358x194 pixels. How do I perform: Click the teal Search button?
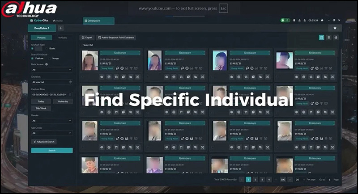[x=52, y=151]
